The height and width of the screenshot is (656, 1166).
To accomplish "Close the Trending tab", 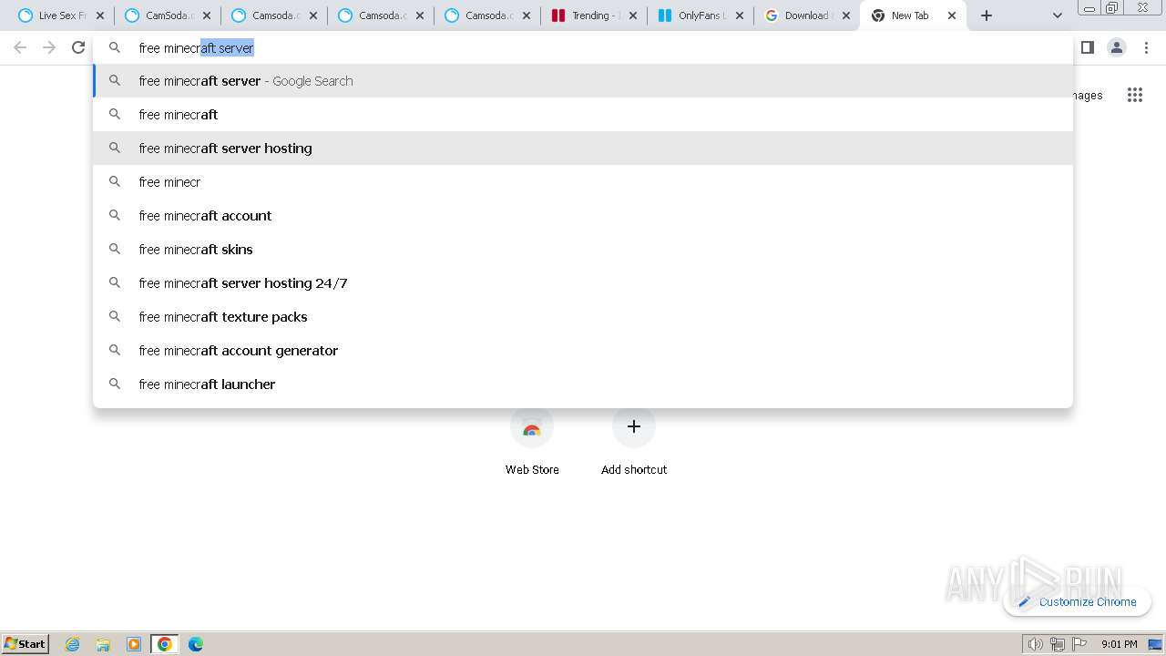I will (633, 15).
